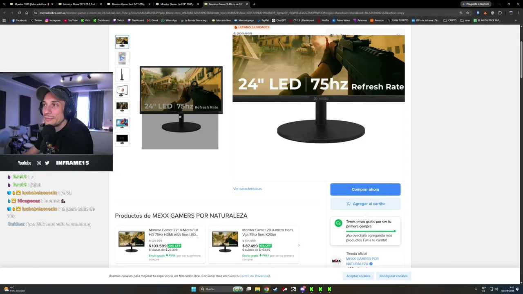Select the last gallery thumbnail with black screen
Viewport: 523px width, 294px height.
122,139
